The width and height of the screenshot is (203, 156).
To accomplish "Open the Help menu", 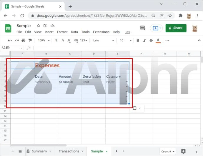I will coord(116,32).
